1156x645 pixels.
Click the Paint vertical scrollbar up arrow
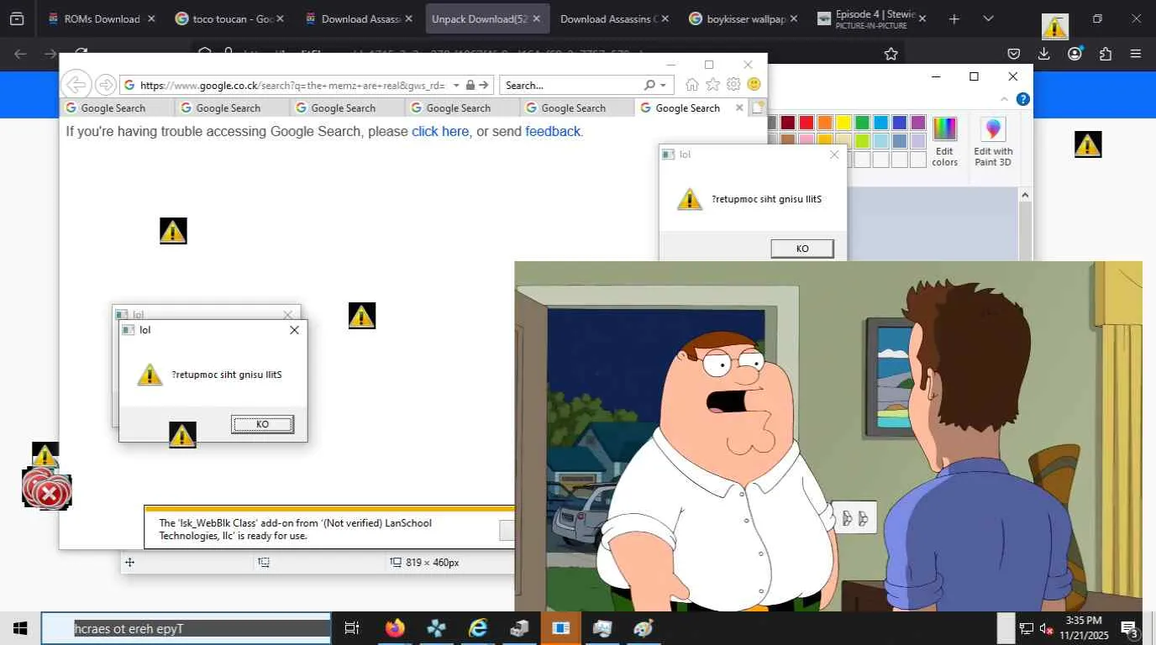1025,195
